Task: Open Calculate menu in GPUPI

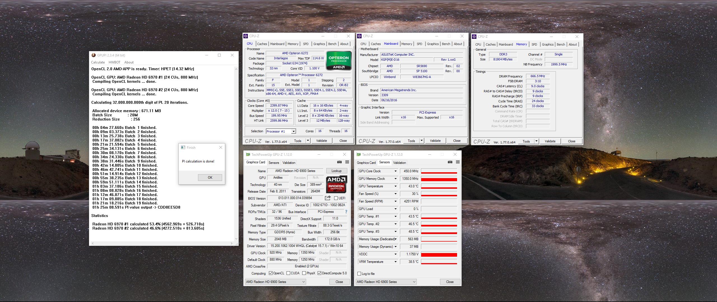Action: (98, 62)
